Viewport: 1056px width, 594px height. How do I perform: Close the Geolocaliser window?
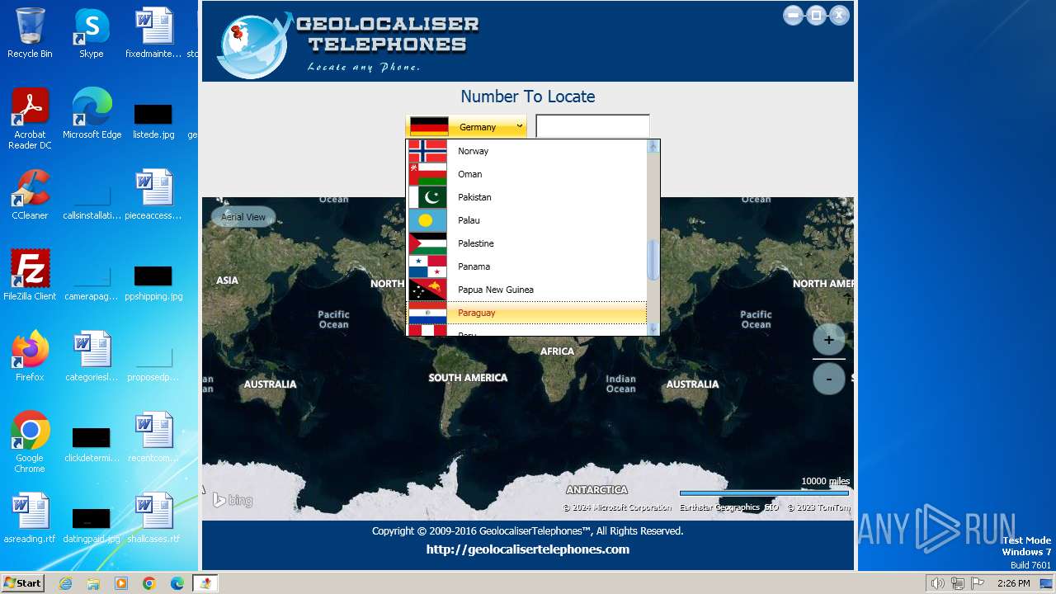pyautogui.click(x=839, y=15)
